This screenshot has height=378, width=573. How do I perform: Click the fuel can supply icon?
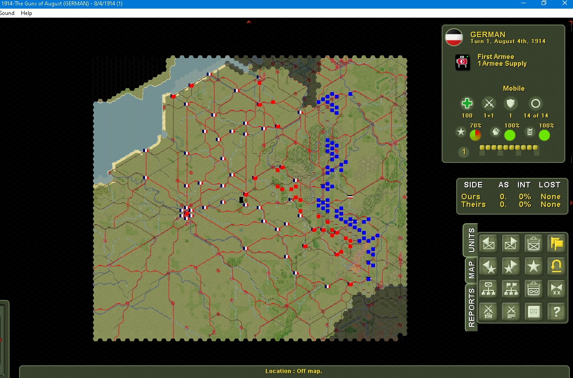coord(530,132)
